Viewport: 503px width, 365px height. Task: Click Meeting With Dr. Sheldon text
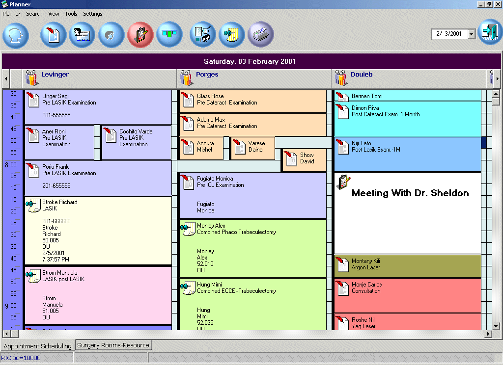coord(410,193)
